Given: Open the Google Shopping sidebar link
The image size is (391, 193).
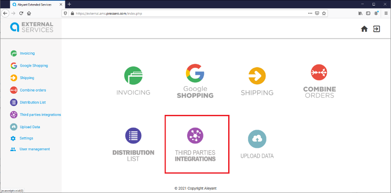Looking at the screenshot, I should click(x=34, y=66).
